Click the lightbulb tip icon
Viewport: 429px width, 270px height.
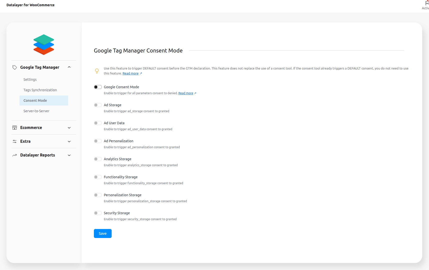[x=97, y=71]
